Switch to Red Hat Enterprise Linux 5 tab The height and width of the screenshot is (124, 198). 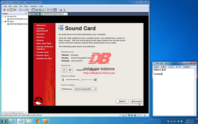54,14
